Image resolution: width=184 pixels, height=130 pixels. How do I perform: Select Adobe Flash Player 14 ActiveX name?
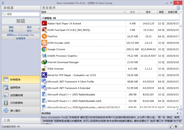point(64,23)
